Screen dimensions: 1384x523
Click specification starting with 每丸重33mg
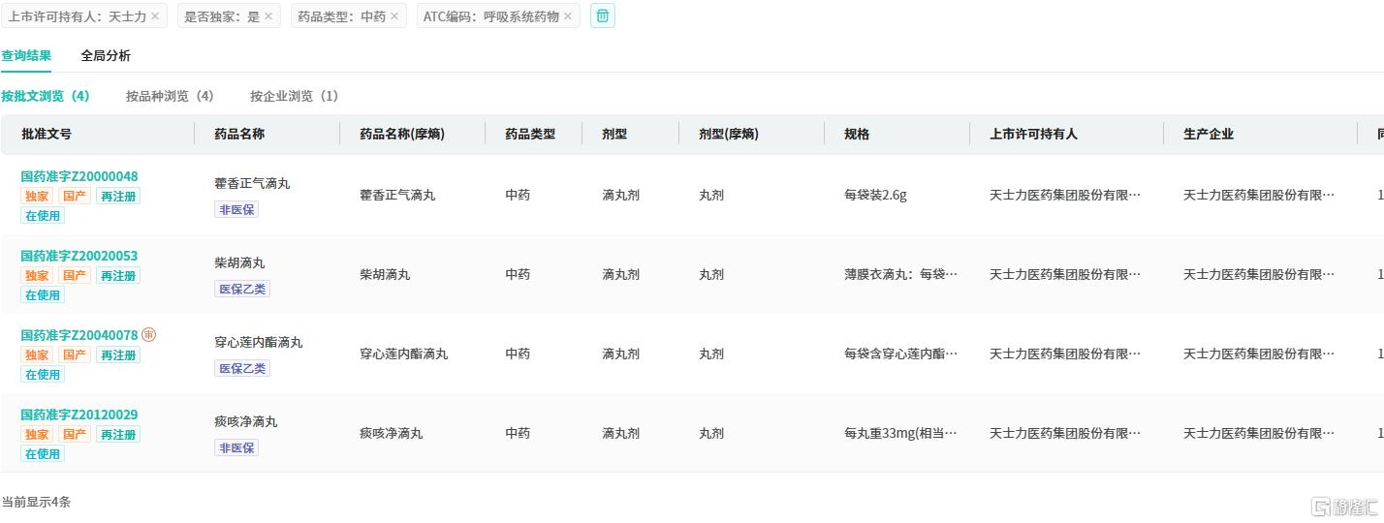[900, 433]
